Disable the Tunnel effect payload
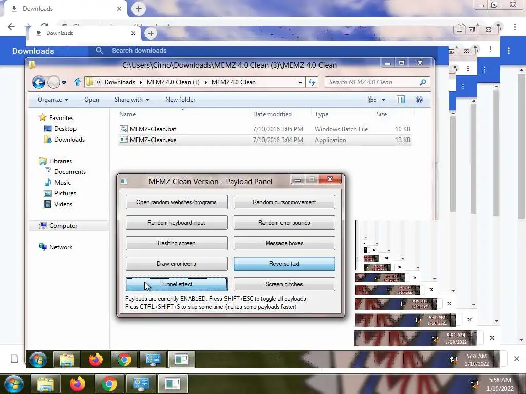 [177, 284]
